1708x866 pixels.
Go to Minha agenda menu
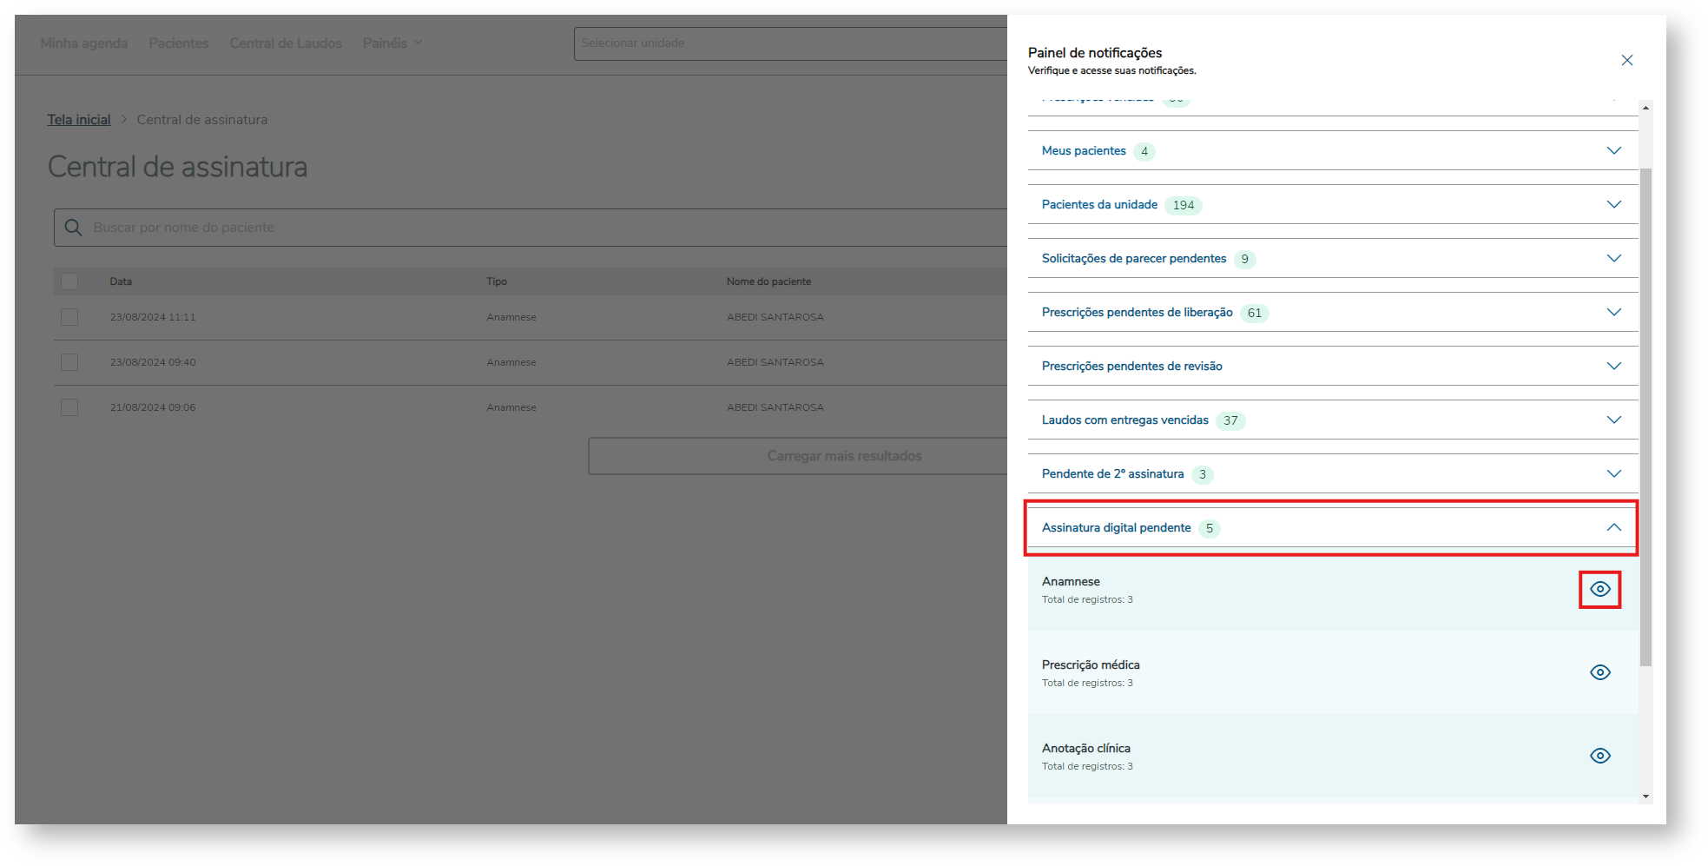(x=84, y=43)
